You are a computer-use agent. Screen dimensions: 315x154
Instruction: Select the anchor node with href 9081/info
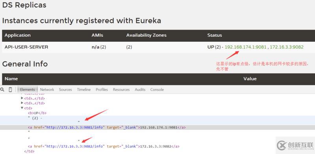[107, 128]
